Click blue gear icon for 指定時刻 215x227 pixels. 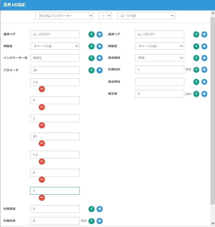point(204,82)
